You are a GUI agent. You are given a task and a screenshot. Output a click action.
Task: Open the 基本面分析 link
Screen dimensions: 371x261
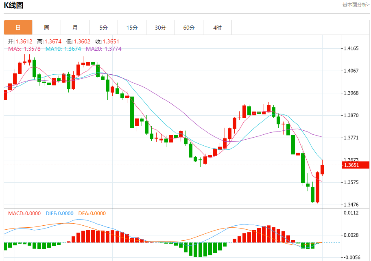[356, 5]
